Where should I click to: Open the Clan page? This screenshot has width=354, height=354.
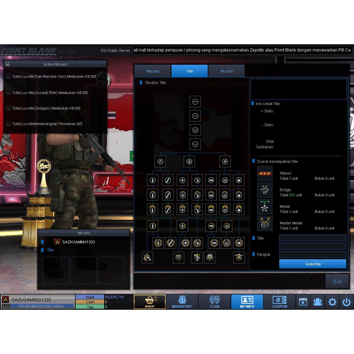(214, 301)
